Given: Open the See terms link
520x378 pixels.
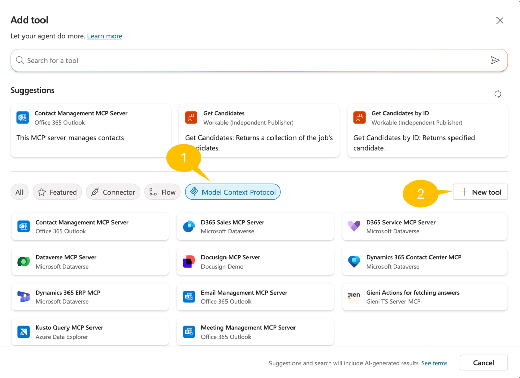Looking at the screenshot, I should point(435,363).
